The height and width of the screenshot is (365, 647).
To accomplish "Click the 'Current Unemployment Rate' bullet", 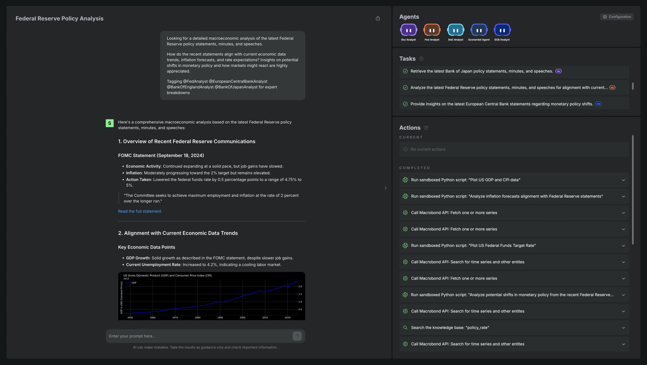I will pos(203,265).
